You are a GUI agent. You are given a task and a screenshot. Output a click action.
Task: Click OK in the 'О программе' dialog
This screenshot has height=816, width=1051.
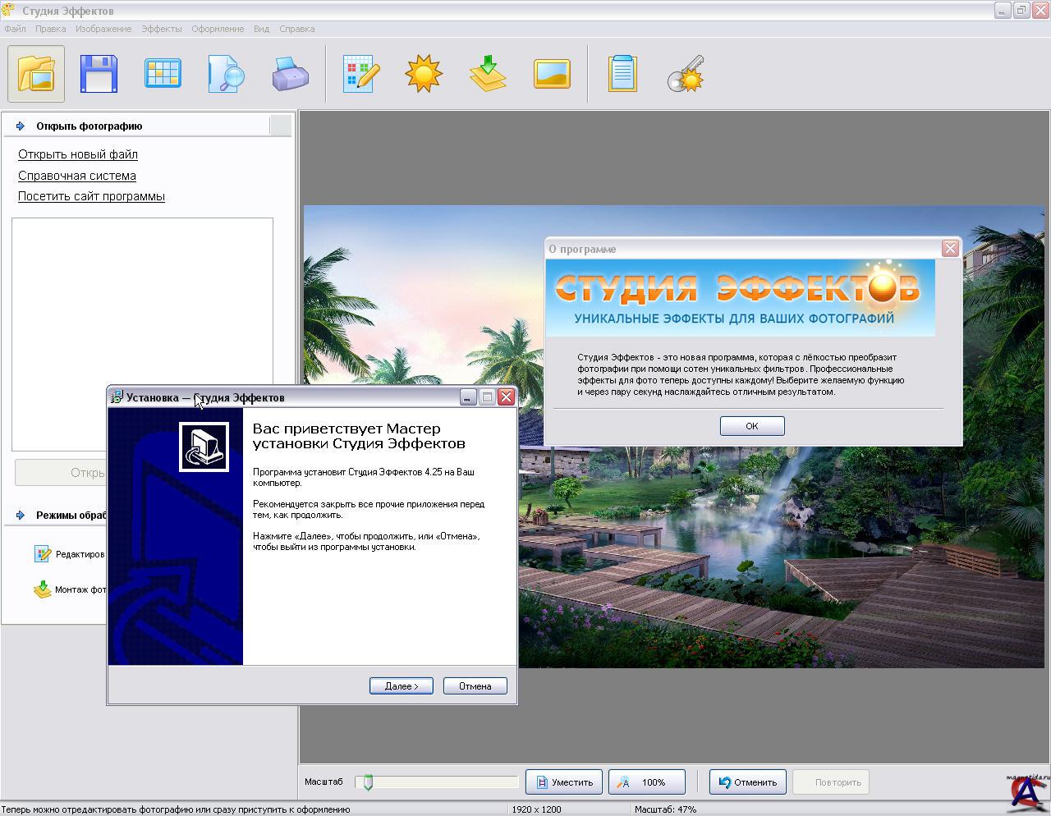[x=751, y=426]
